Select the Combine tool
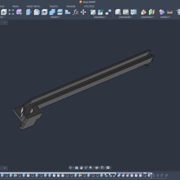180x180 pixels. 52,12
